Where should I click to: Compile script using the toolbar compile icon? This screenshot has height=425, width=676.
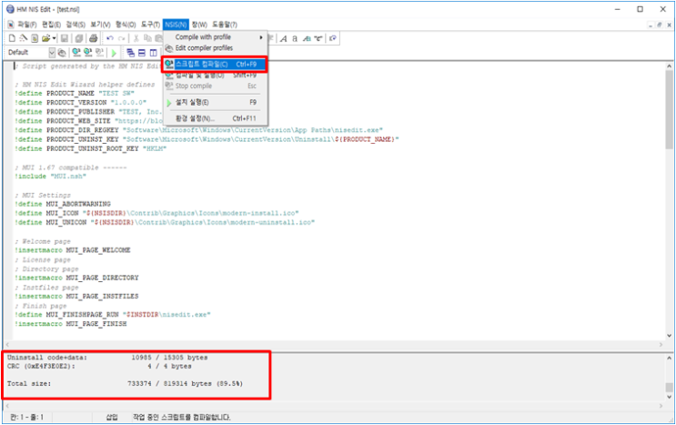(x=76, y=53)
